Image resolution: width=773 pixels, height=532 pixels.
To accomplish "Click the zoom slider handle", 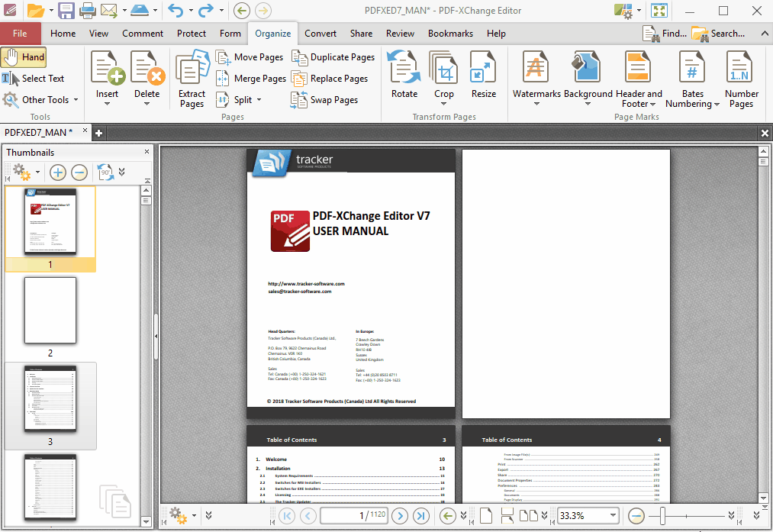I will [x=662, y=516].
